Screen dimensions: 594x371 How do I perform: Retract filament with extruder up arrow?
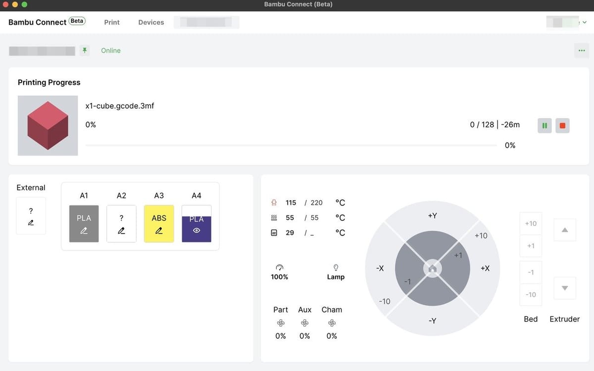tap(565, 230)
